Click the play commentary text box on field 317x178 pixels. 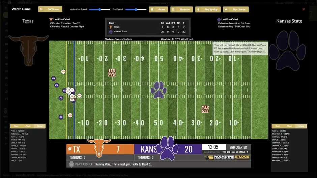(240, 48)
